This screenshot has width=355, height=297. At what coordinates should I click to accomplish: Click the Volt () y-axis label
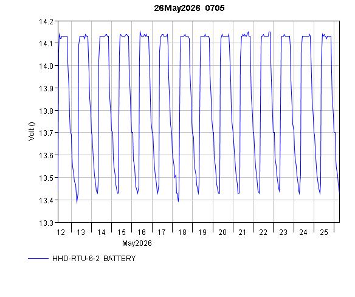pyautogui.click(x=32, y=131)
